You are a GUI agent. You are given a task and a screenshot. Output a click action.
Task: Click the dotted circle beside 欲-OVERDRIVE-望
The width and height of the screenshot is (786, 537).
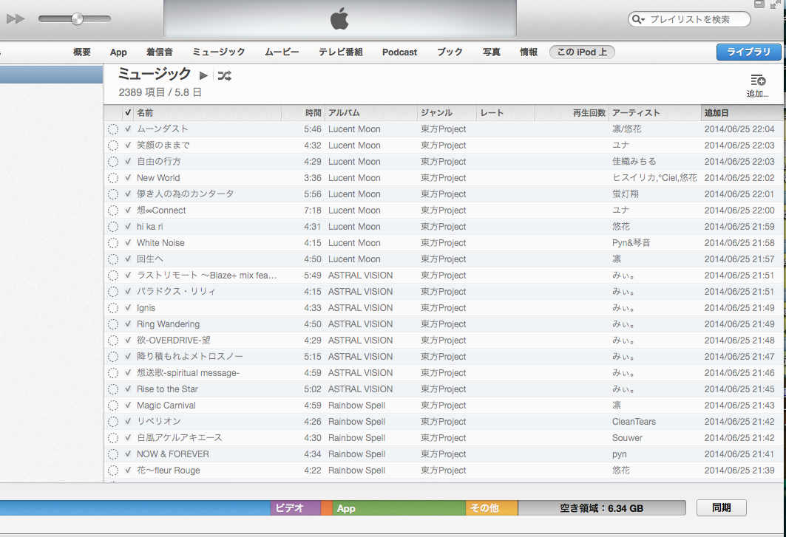coord(113,340)
